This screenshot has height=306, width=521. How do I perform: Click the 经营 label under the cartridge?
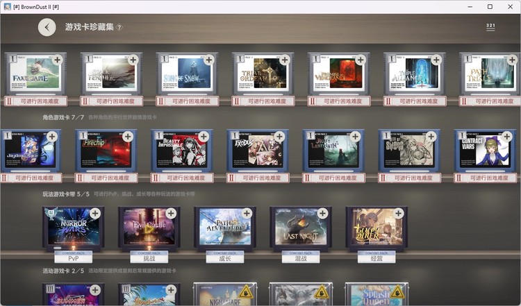[x=376, y=257]
